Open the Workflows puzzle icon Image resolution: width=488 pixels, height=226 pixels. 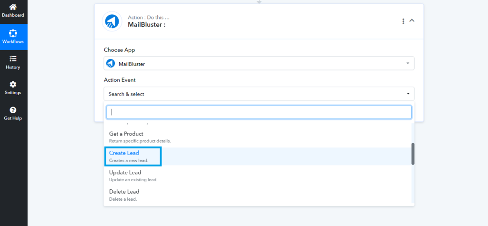[13, 33]
